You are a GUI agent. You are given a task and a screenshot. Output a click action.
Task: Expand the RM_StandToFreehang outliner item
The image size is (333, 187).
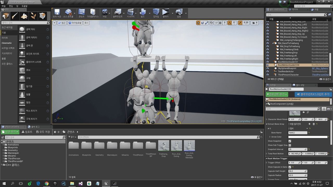[x=272, y=43]
